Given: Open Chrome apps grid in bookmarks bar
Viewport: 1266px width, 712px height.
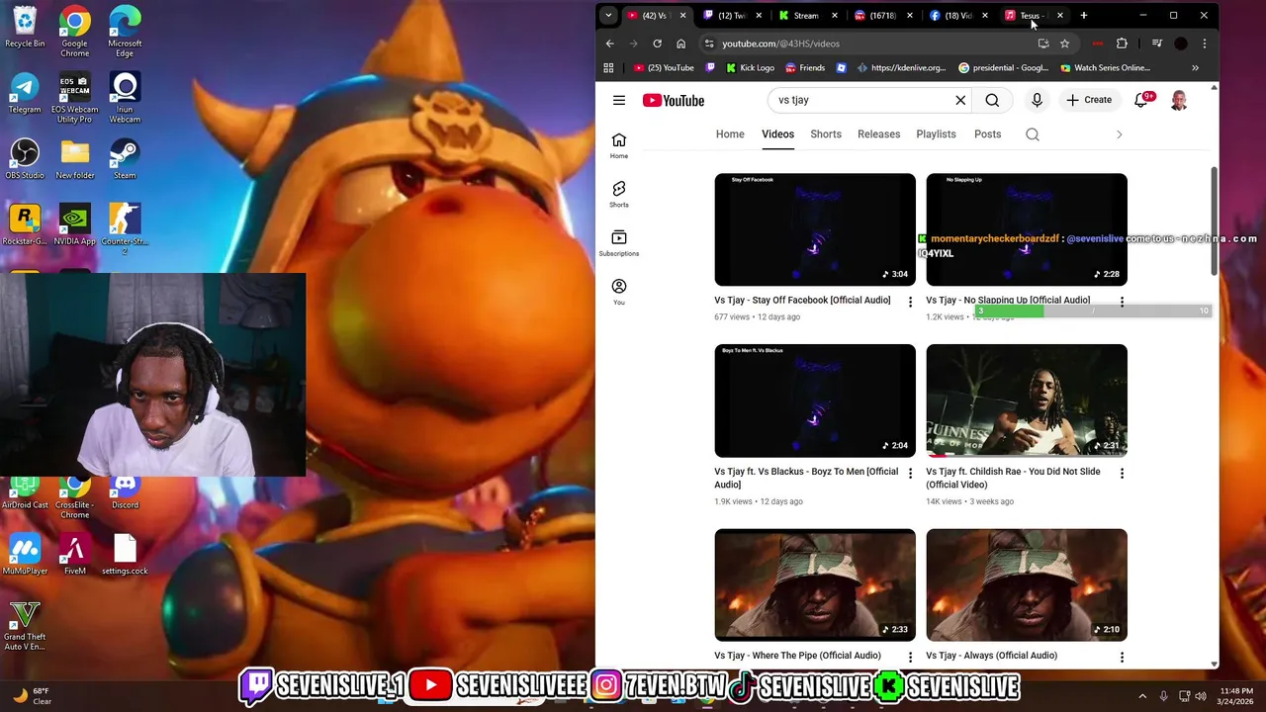Looking at the screenshot, I should (x=608, y=68).
